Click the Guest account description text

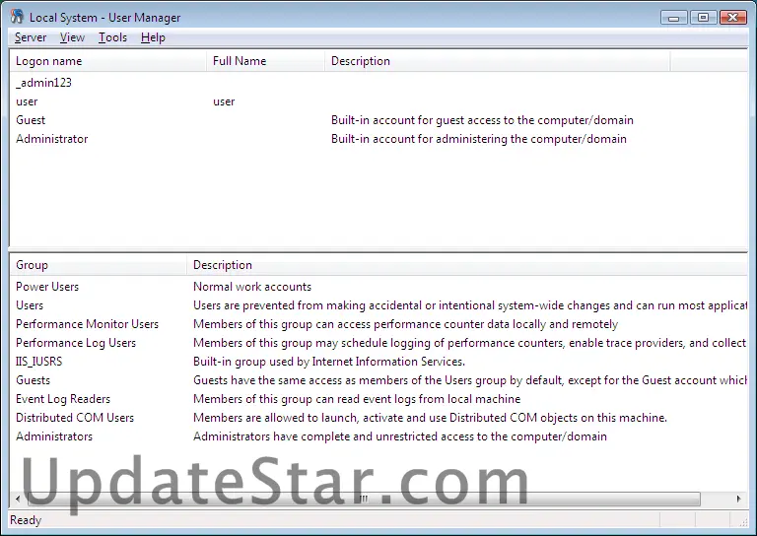[x=482, y=120]
